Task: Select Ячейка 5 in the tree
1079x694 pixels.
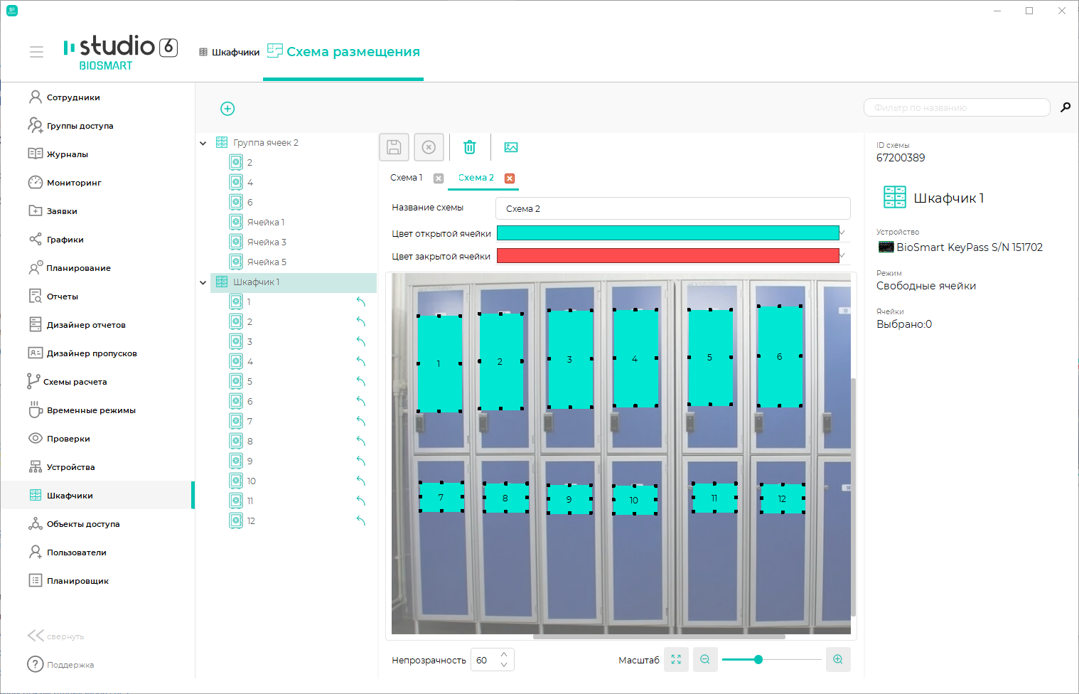Action: coord(267,262)
